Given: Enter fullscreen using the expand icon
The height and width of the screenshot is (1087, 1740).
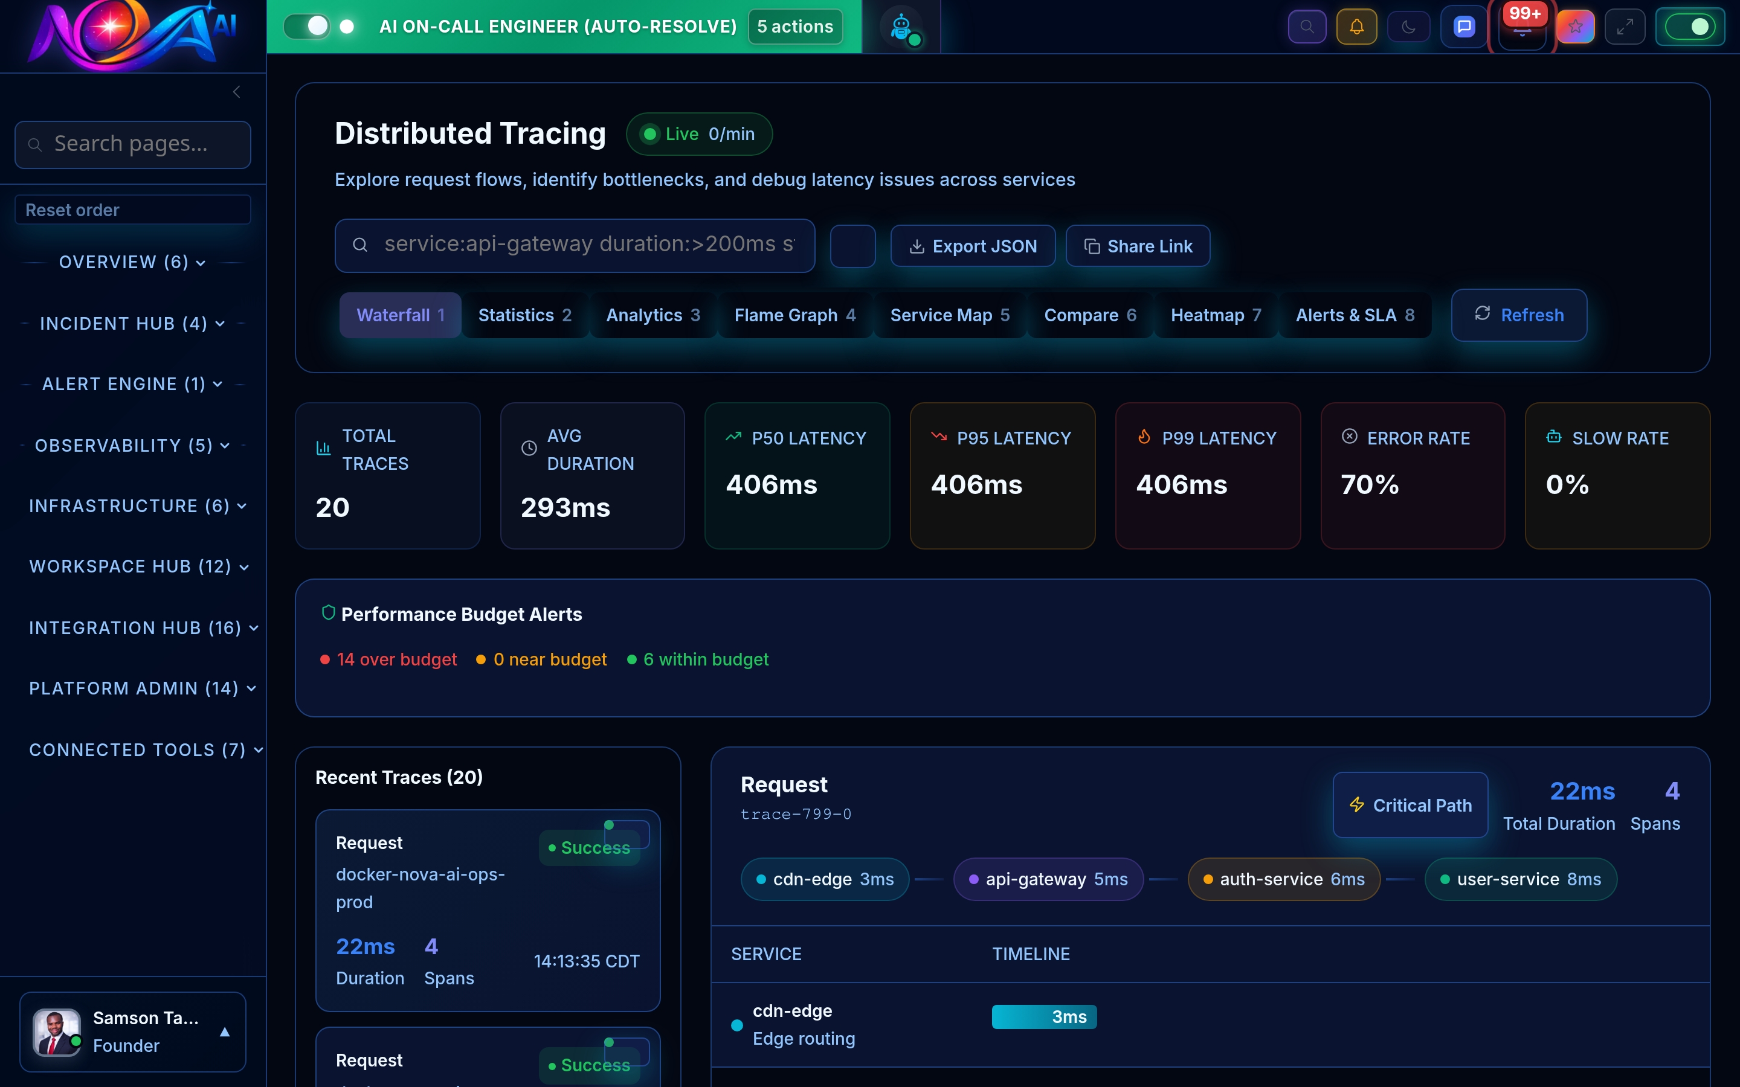Looking at the screenshot, I should tap(1625, 26).
